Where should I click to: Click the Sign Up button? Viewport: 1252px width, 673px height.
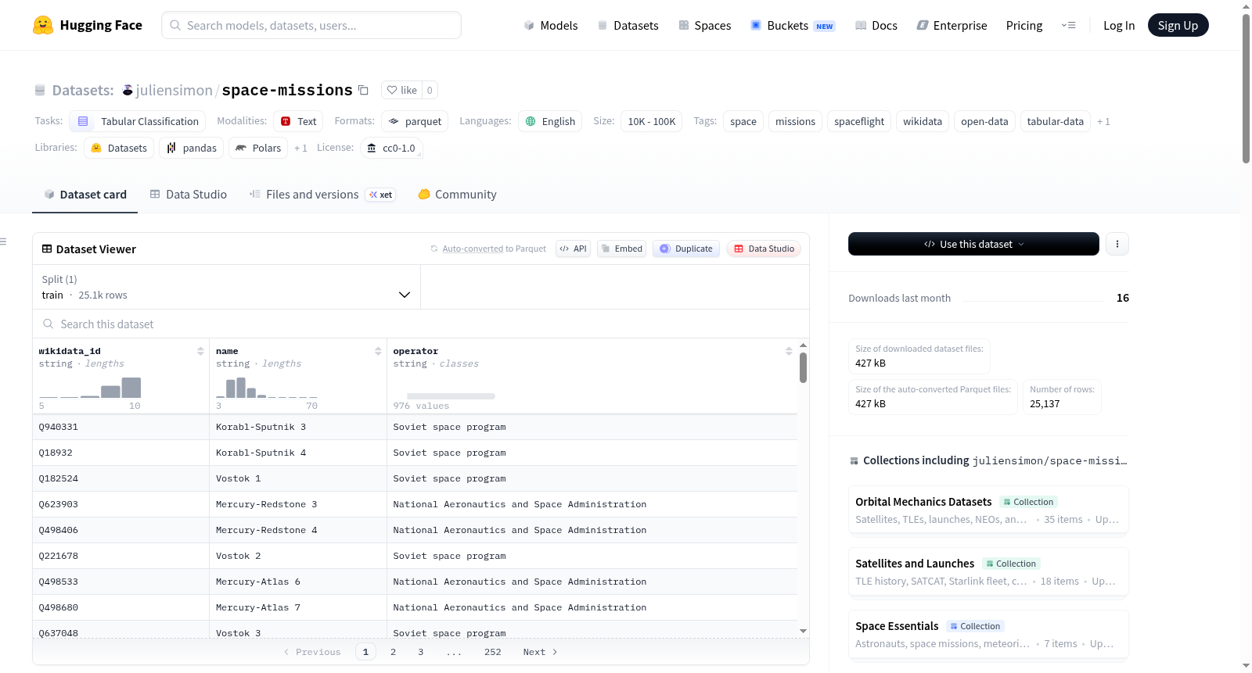[1178, 25]
